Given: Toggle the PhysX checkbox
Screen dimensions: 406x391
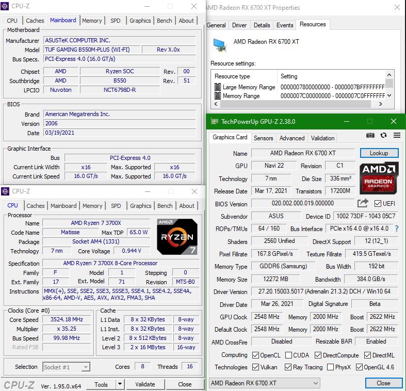Looking at the screenshot, I should (330, 367).
